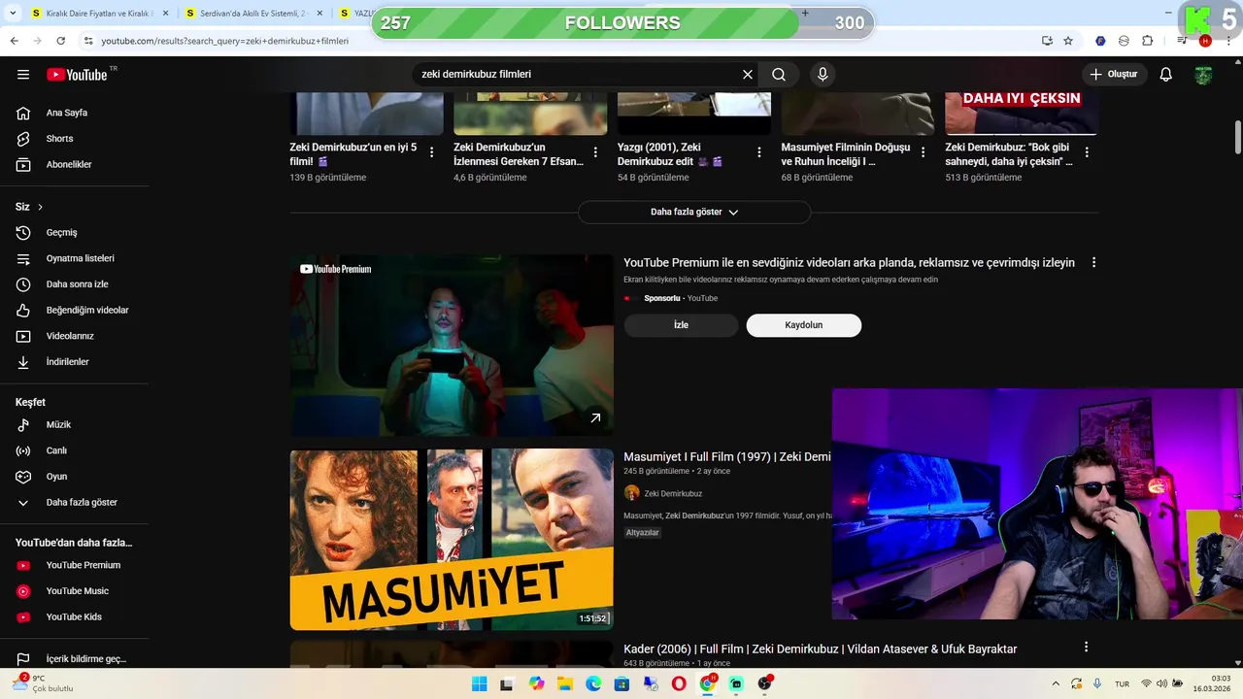Image resolution: width=1243 pixels, height=699 pixels.
Task: Open options for Kader (2006) video
Action: (x=1086, y=647)
